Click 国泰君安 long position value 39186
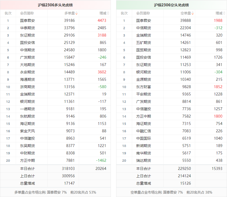 pos(69,21)
